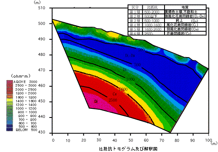Click the 比抵抗 table column header

click(153, 7)
